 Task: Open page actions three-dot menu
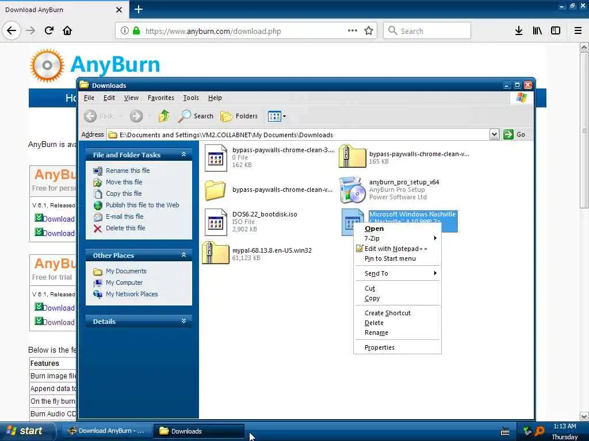tap(353, 30)
